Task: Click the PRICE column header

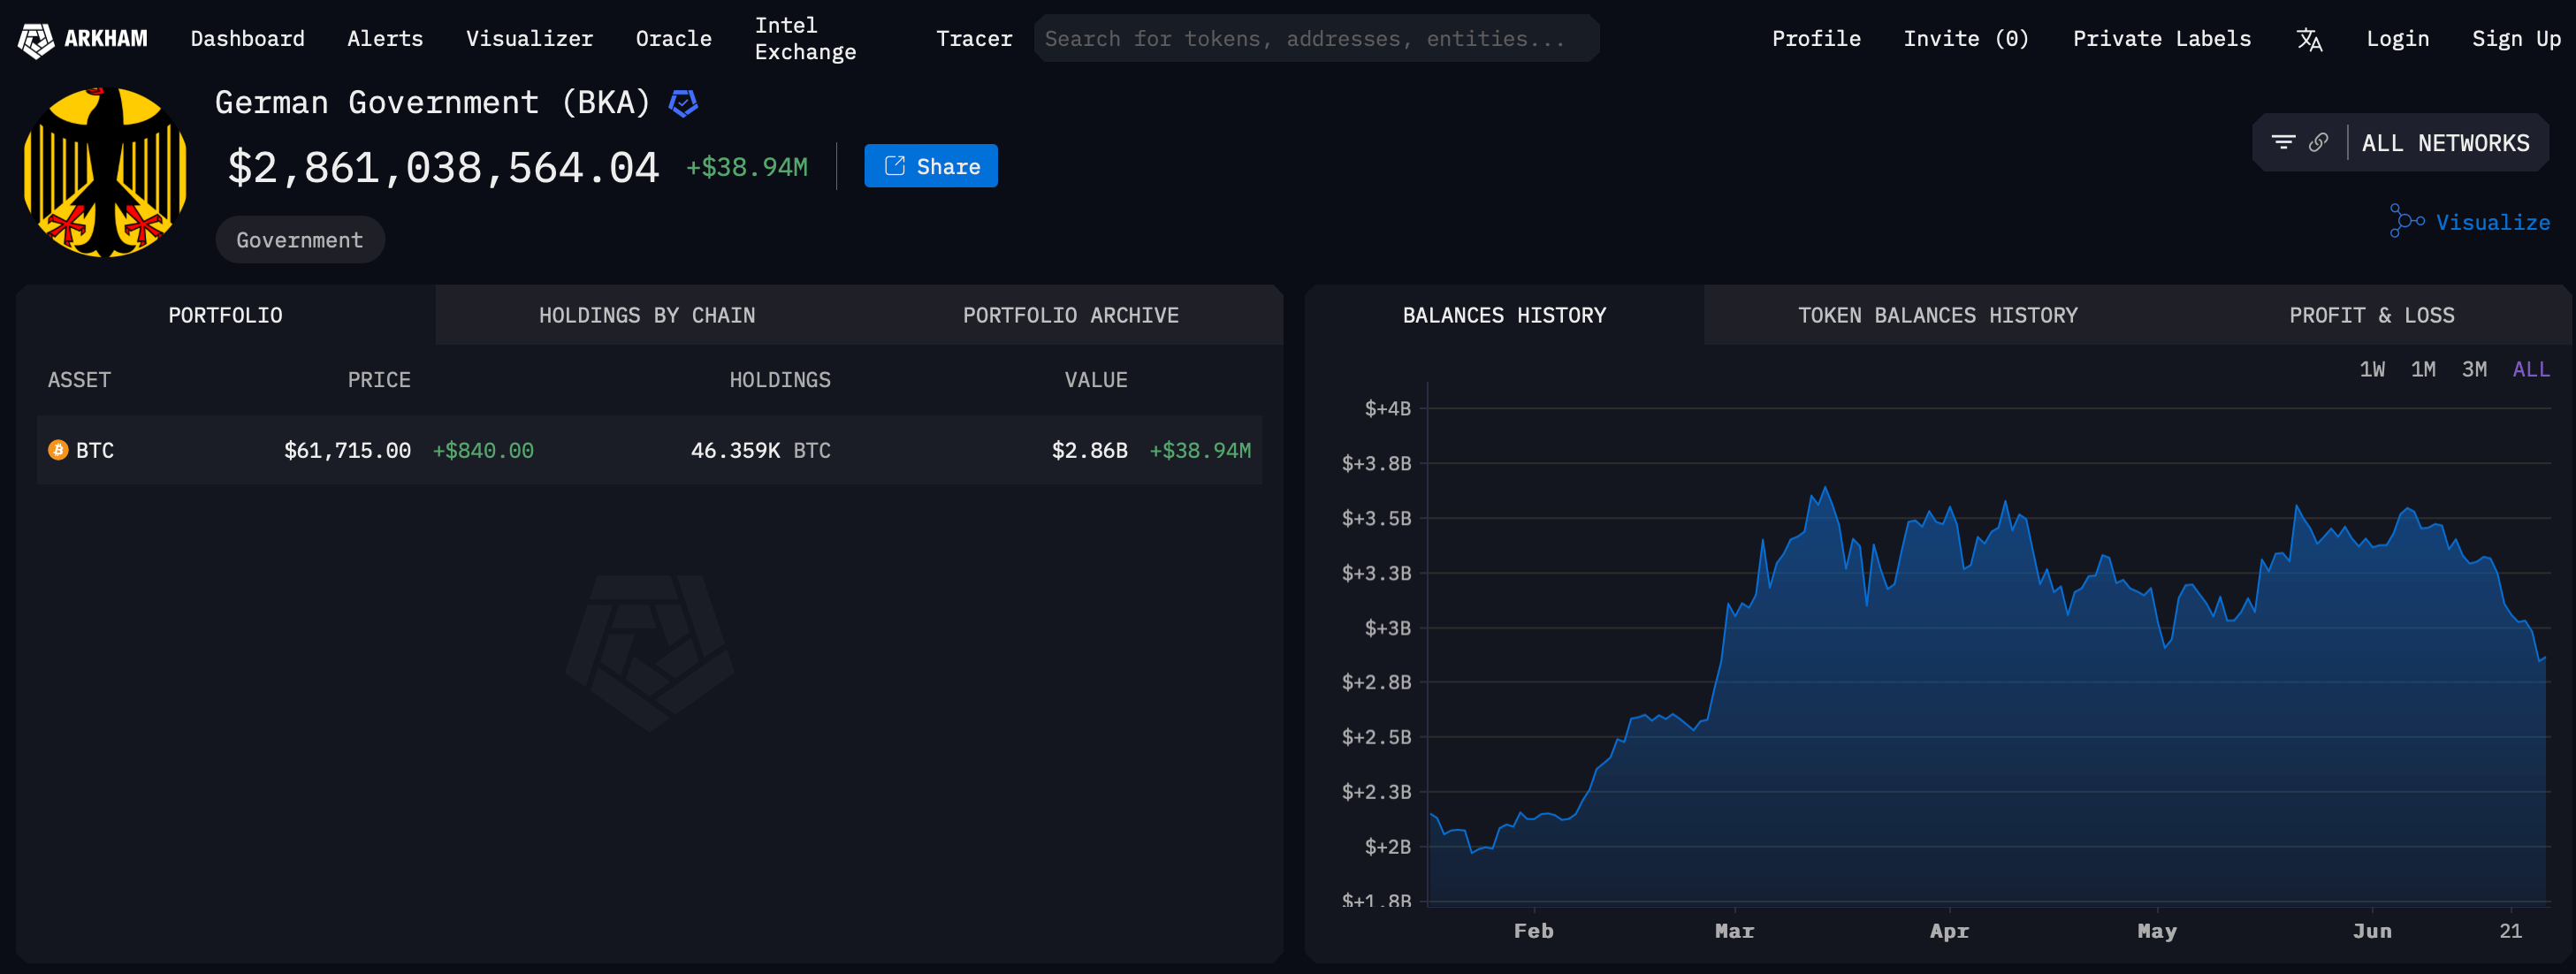Action: coord(378,380)
